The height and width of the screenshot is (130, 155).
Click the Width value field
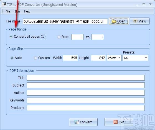(x=70, y=58)
